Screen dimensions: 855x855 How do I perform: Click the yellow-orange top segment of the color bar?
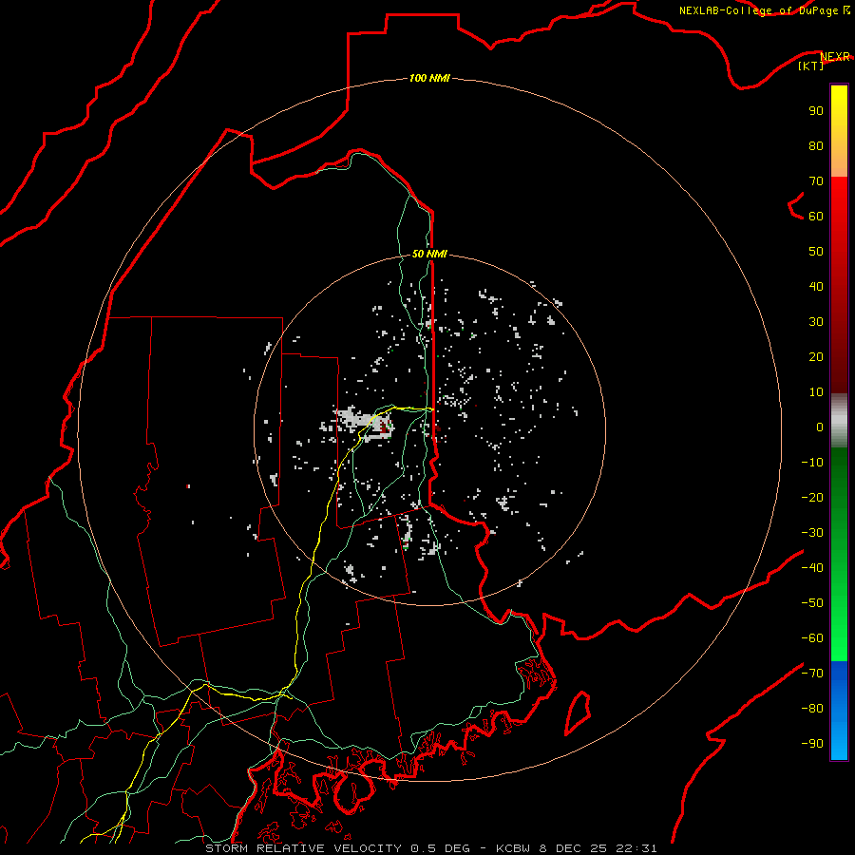(839, 131)
